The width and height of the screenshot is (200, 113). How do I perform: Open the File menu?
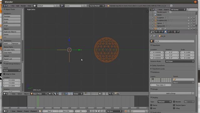(x=13, y=6)
